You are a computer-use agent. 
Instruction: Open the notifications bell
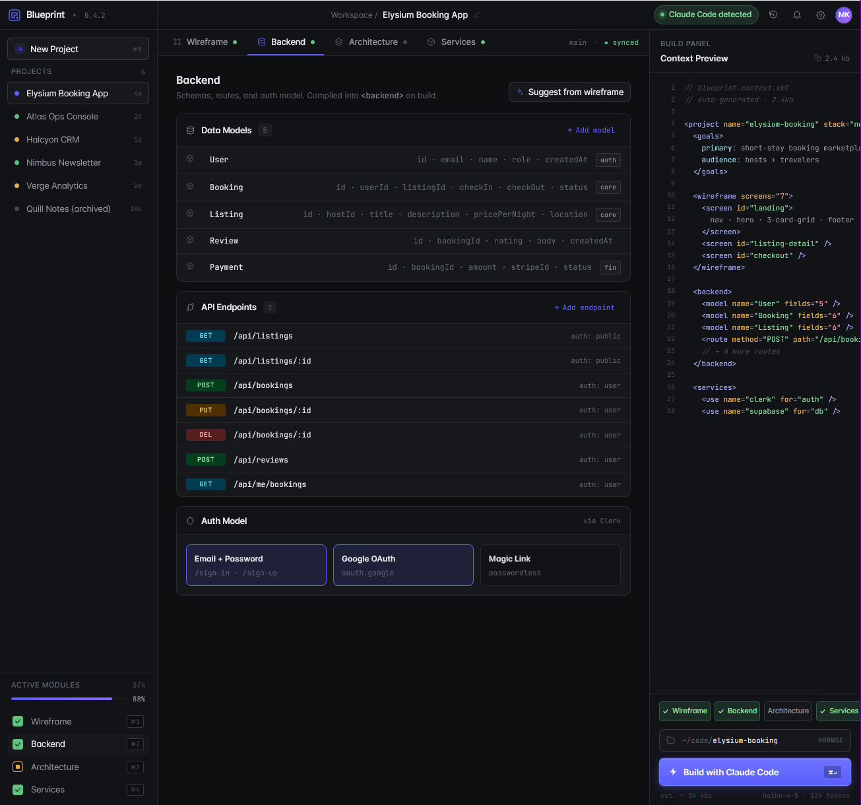(797, 15)
